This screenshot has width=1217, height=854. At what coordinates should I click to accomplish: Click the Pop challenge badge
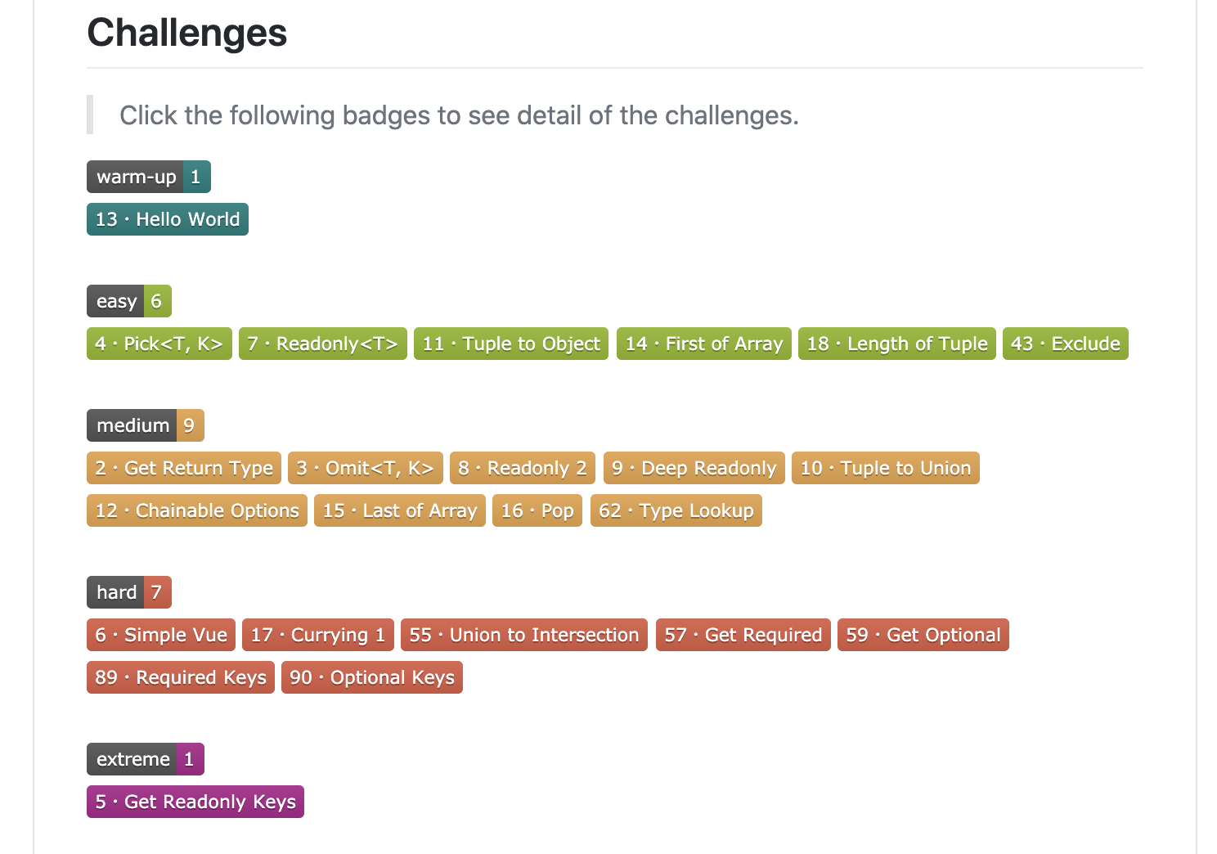click(x=537, y=510)
